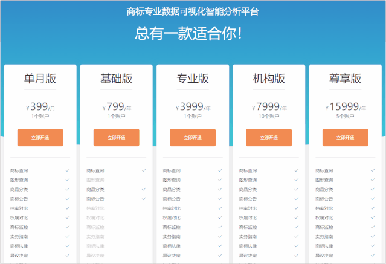The width and height of the screenshot is (386, 264).
Task: Click the ¥799/年 price
Action: 117,107
